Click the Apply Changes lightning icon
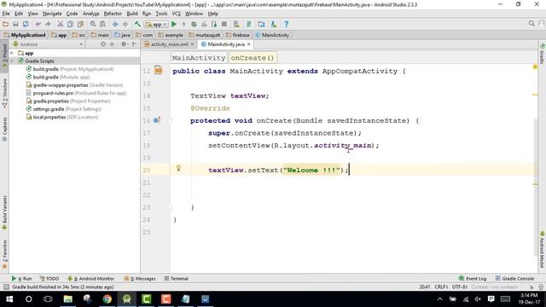 tap(184, 24)
